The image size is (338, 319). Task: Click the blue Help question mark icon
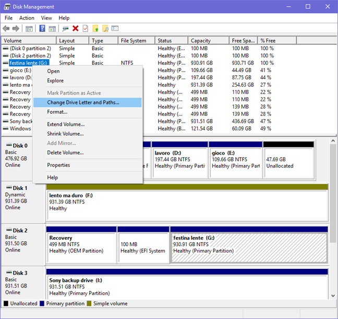(42, 28)
